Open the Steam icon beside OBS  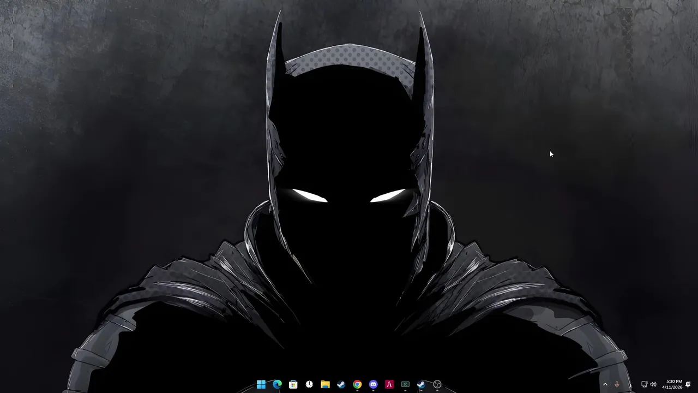[421, 384]
